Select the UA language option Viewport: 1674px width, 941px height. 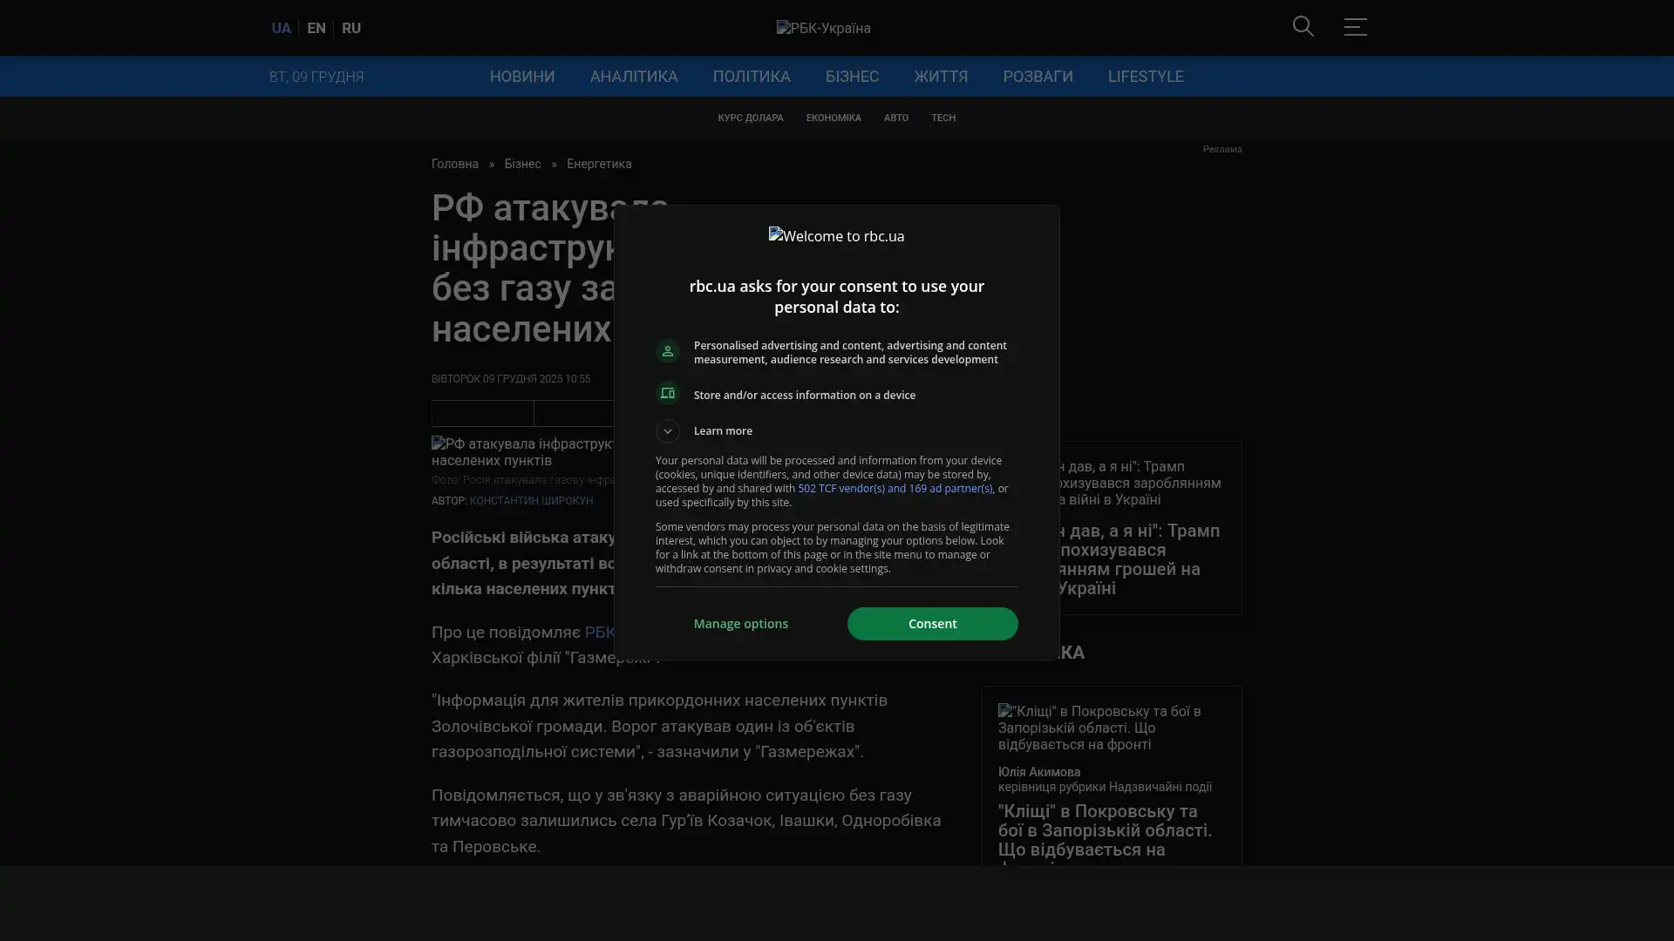click(281, 28)
